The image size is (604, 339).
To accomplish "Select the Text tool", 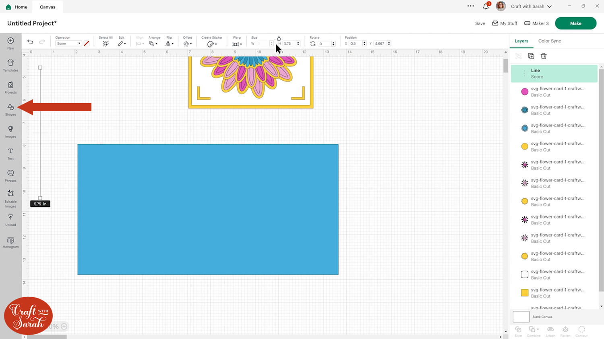I will pyautogui.click(x=10, y=153).
